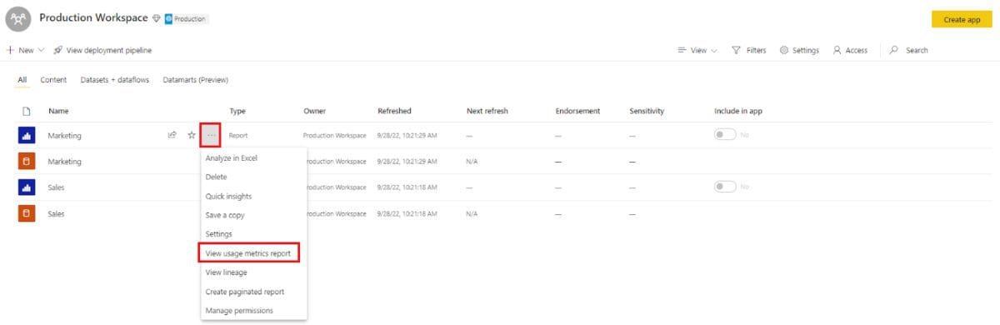The image size is (1000, 325).
Task: Switch to Datamarts (Preview) tab
Action: click(196, 80)
